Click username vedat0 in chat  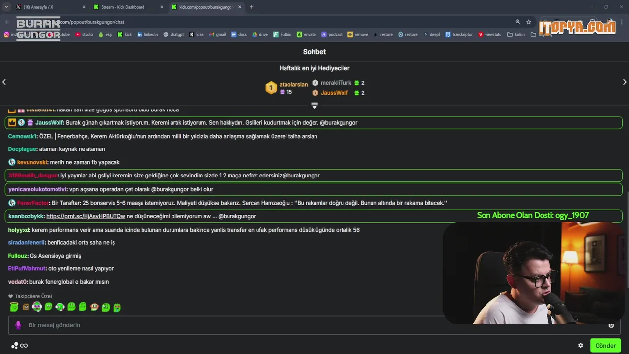(18, 282)
